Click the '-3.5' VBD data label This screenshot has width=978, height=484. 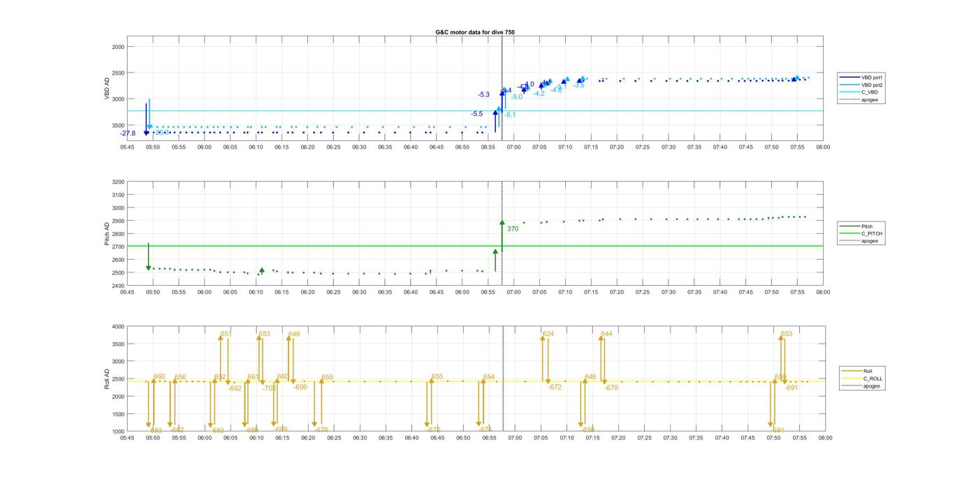coord(578,85)
